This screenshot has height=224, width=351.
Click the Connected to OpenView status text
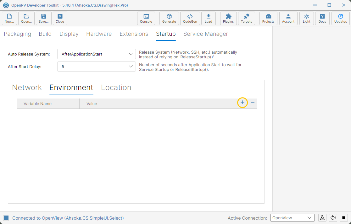tap(68, 218)
